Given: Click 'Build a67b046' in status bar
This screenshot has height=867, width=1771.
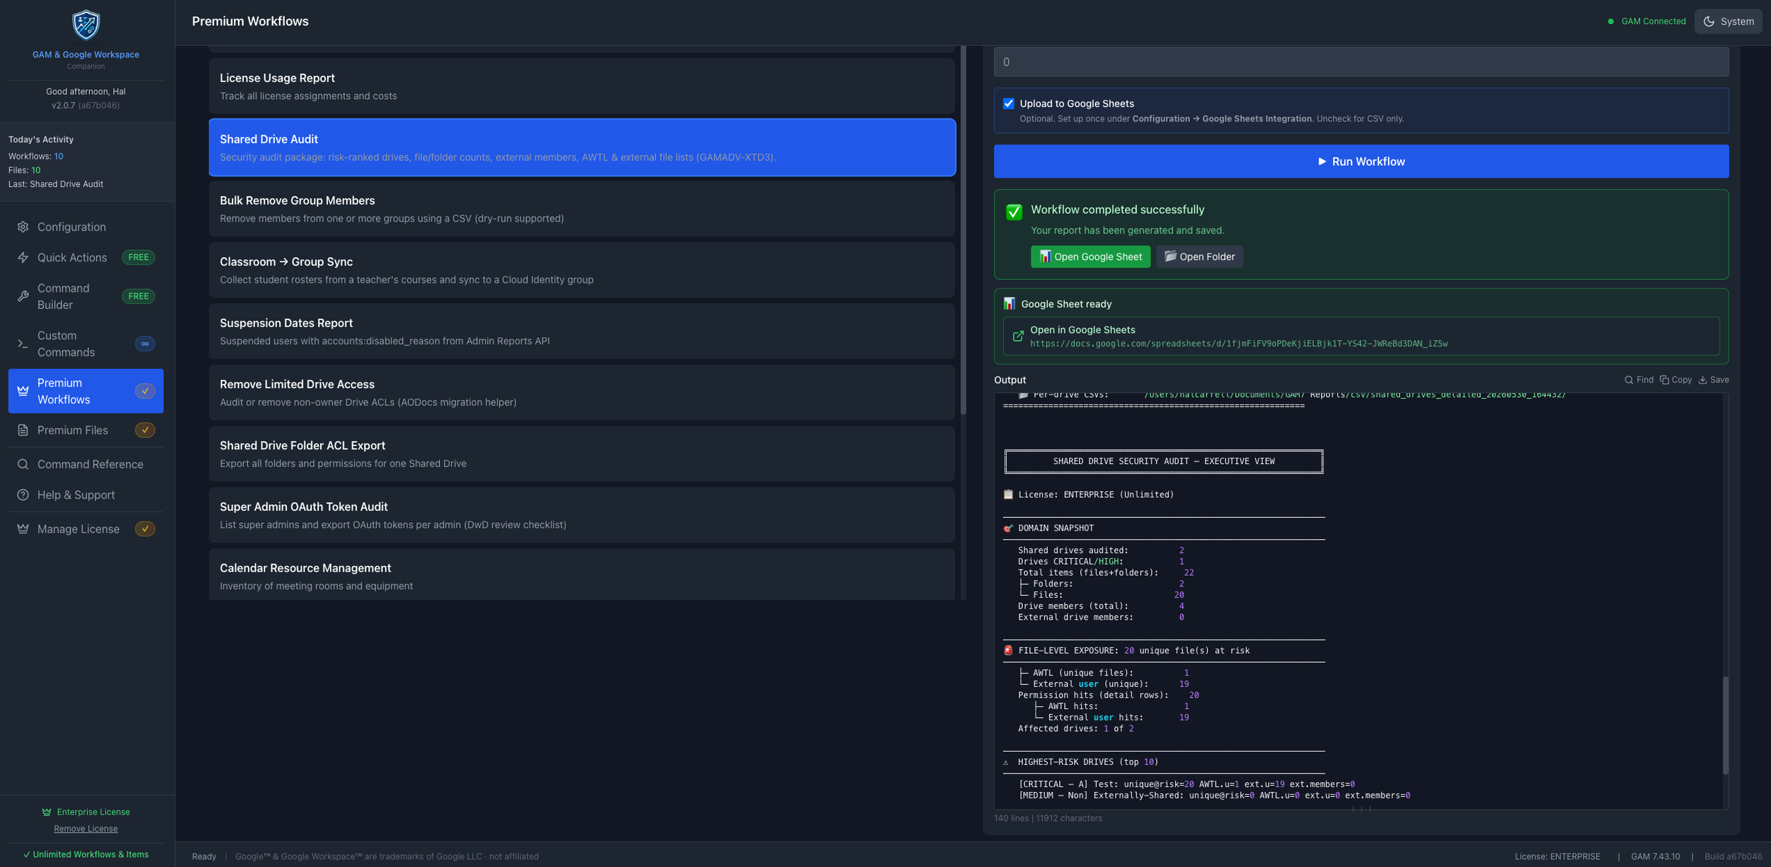Looking at the screenshot, I should (x=1733, y=856).
